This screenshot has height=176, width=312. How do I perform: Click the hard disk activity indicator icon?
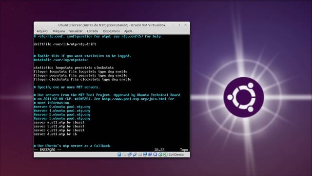click(119, 154)
